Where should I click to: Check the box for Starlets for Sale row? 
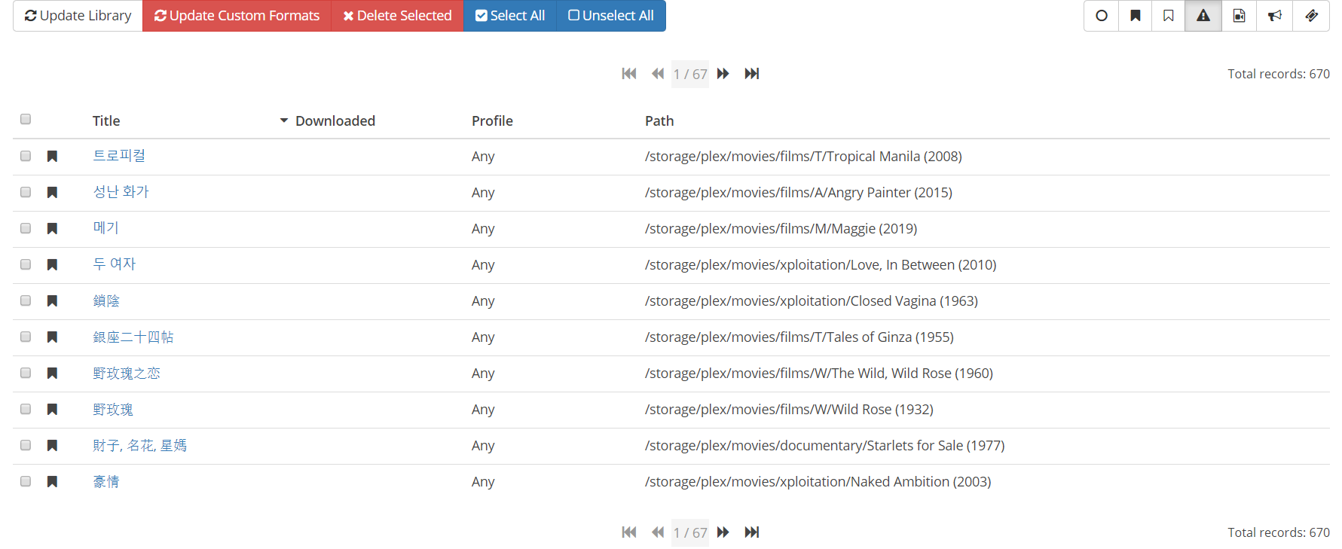[26, 445]
